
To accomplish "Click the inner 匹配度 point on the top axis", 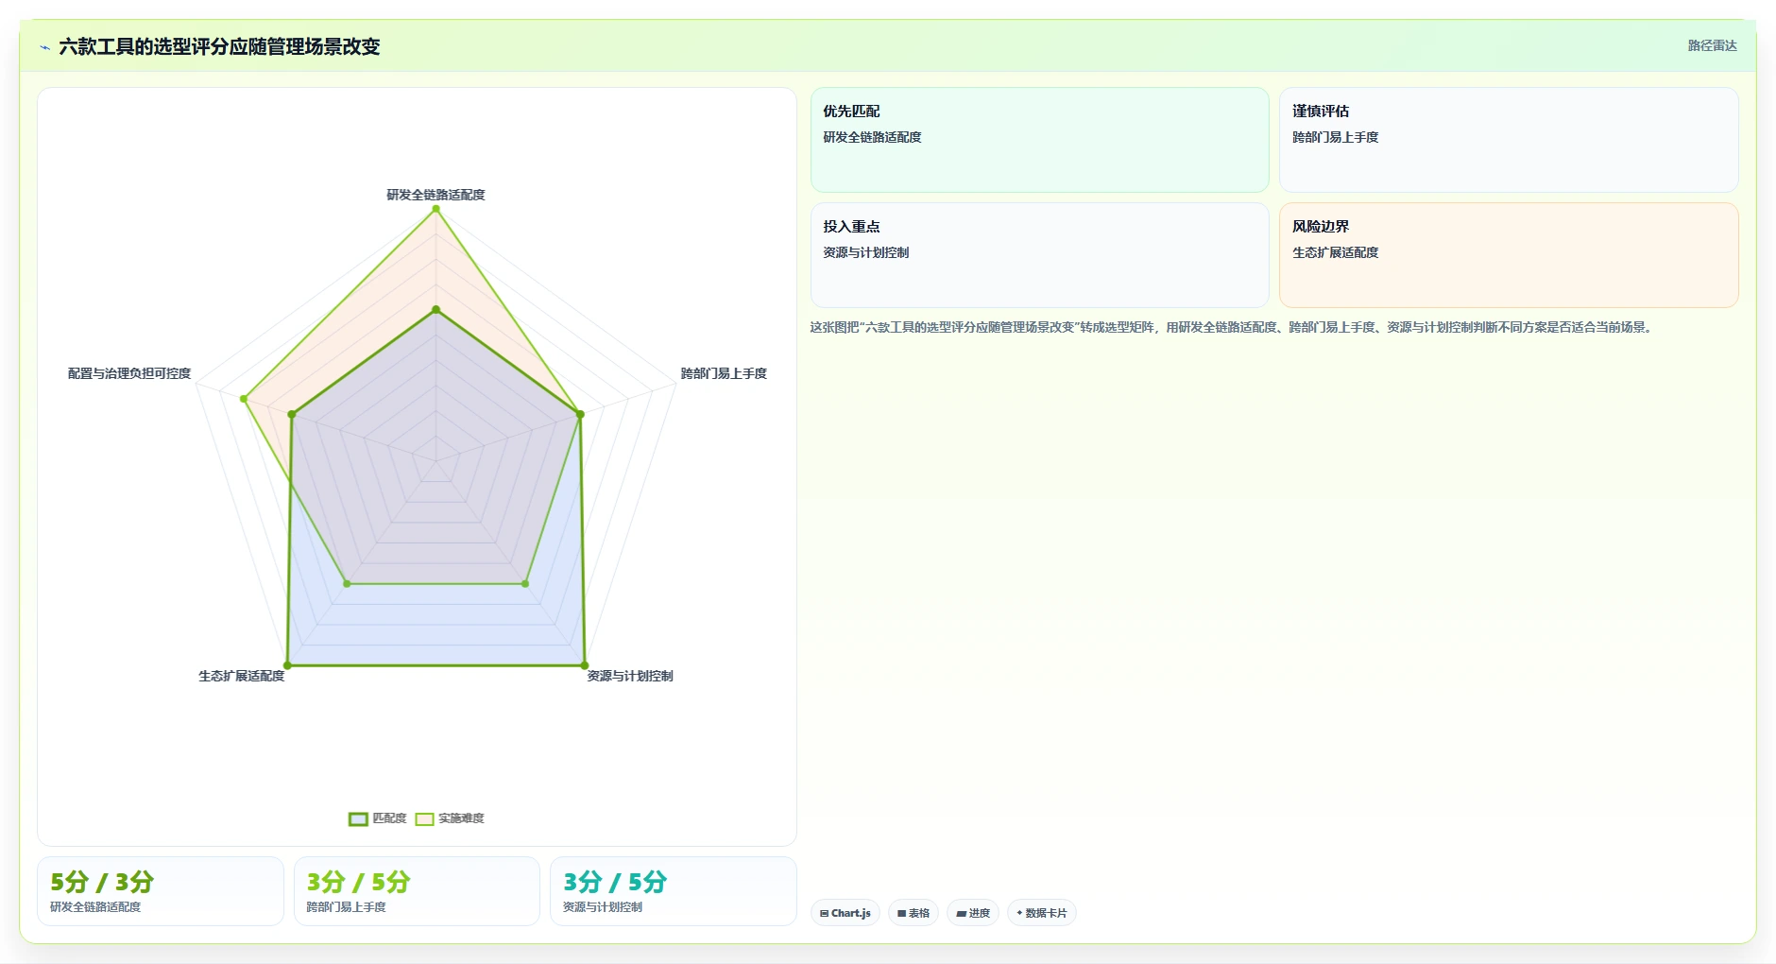I will pos(435,309).
